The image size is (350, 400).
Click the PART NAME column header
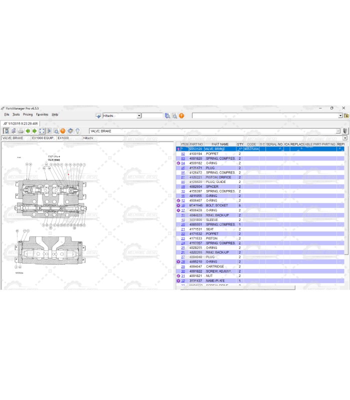point(220,144)
